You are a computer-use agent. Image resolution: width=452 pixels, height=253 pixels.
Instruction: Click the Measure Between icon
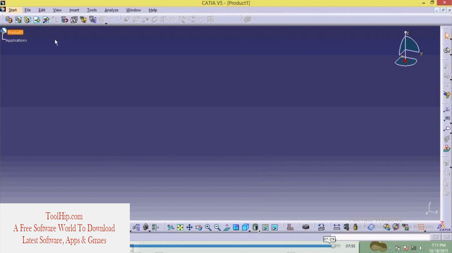point(337,227)
